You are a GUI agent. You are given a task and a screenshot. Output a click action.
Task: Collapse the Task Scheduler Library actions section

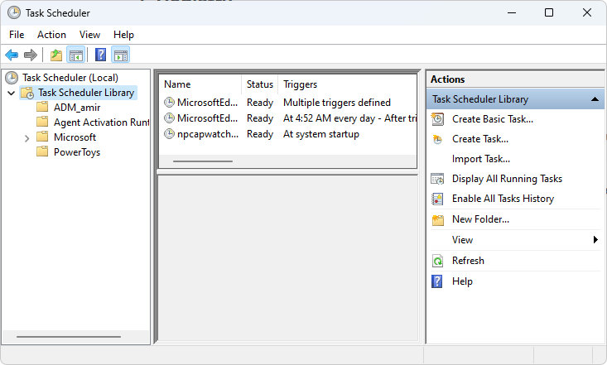pyautogui.click(x=595, y=99)
